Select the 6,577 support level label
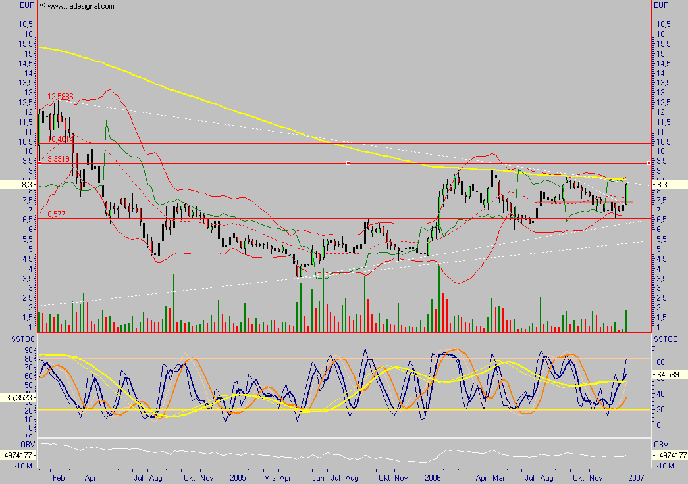Viewport: 688px width, 484px height. click(x=56, y=214)
